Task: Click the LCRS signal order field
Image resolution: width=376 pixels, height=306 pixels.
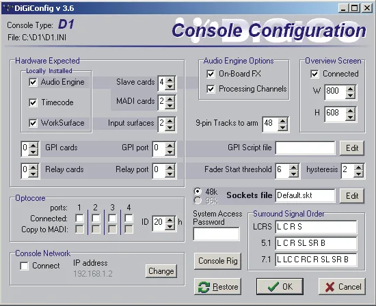Action: click(x=316, y=227)
